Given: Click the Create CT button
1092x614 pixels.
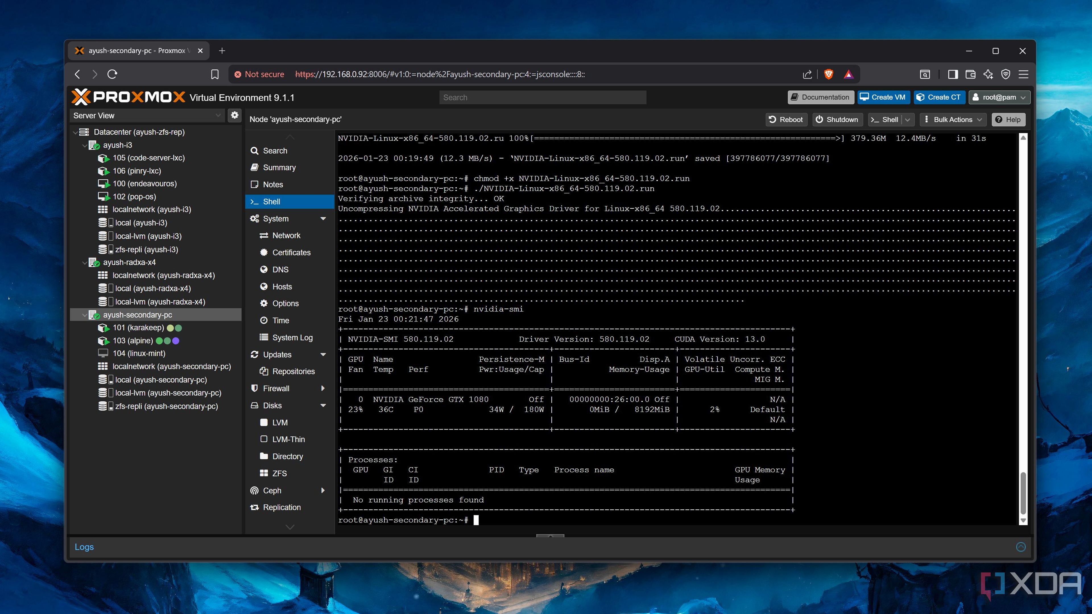Looking at the screenshot, I should pos(939,97).
